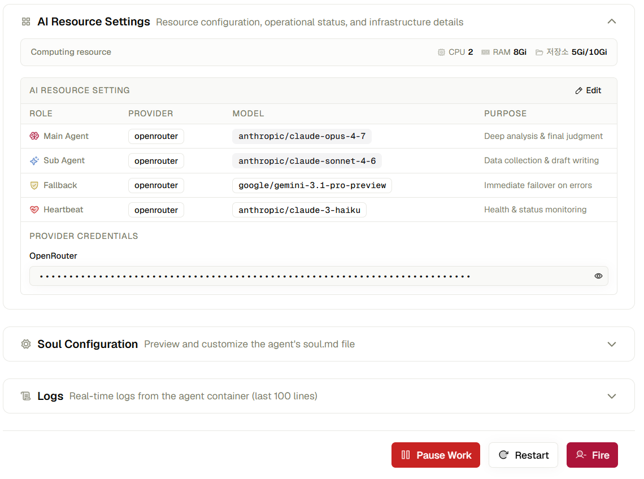Click the Fallback shield icon
The width and height of the screenshot is (644, 479).
point(34,185)
